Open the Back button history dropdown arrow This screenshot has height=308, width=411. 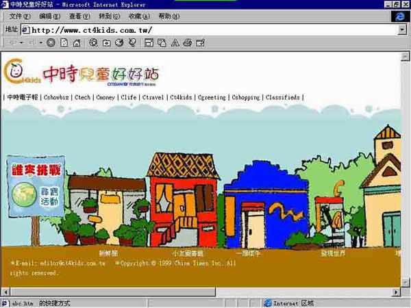pyautogui.click(x=21, y=42)
